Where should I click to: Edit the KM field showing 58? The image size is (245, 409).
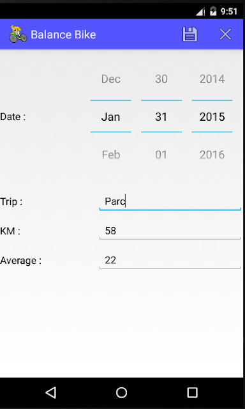click(x=170, y=231)
